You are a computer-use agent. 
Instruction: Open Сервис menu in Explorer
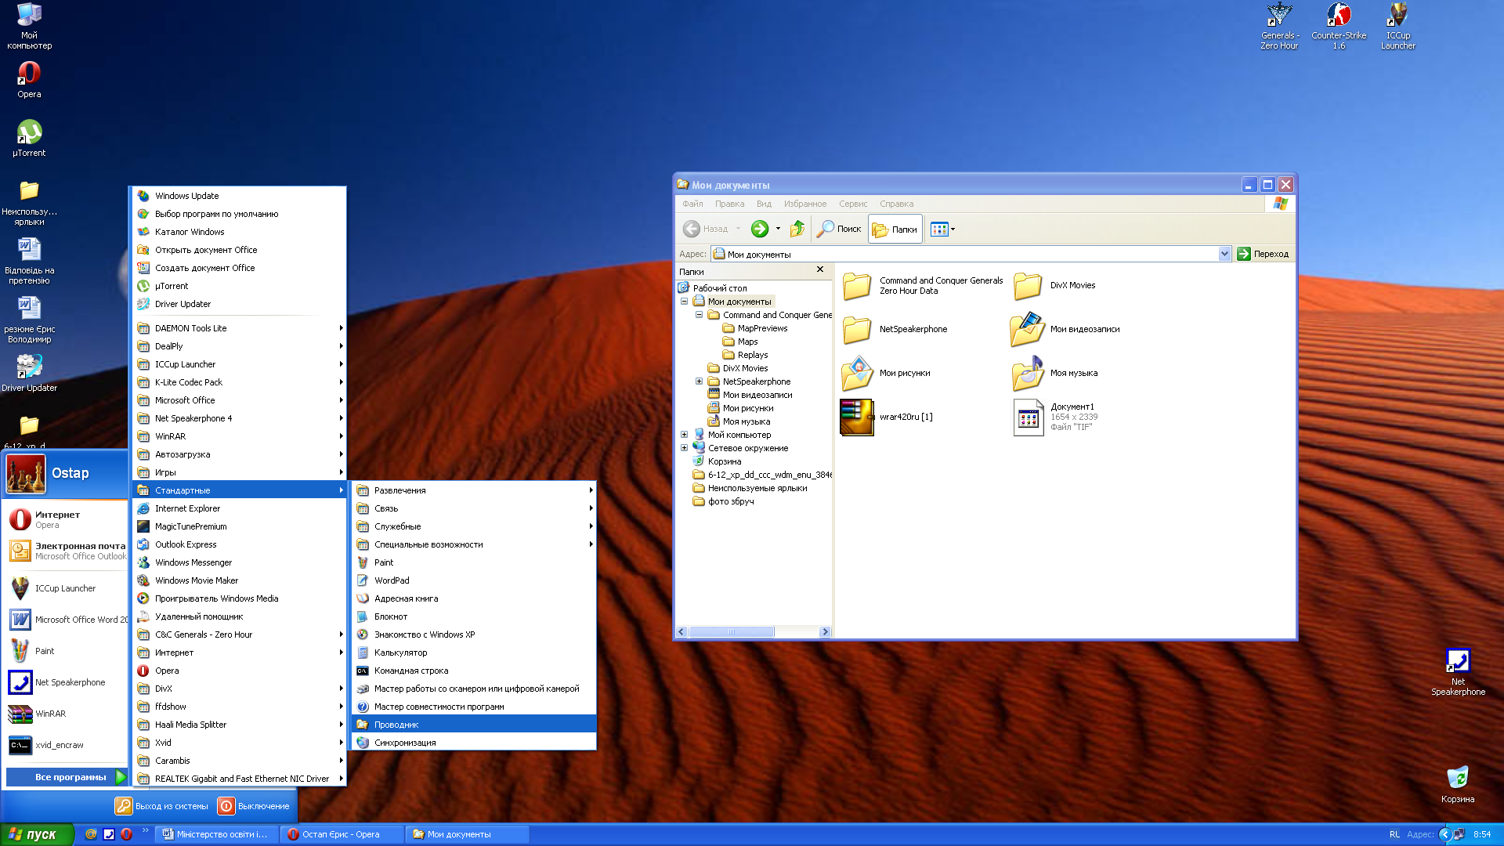click(853, 204)
